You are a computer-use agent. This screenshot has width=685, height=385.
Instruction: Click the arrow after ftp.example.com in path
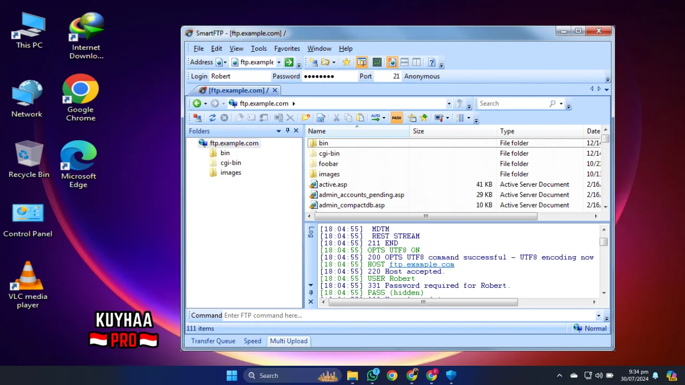293,104
